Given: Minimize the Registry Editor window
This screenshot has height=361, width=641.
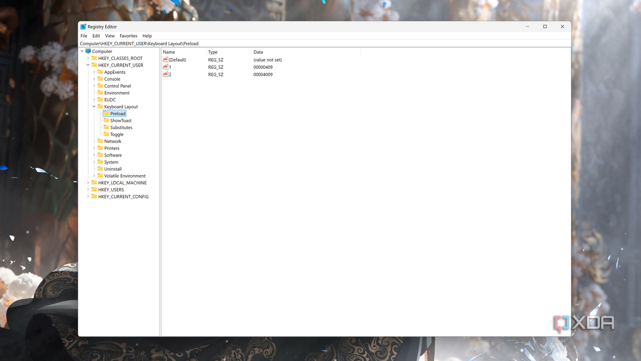Looking at the screenshot, I should [x=527, y=27].
